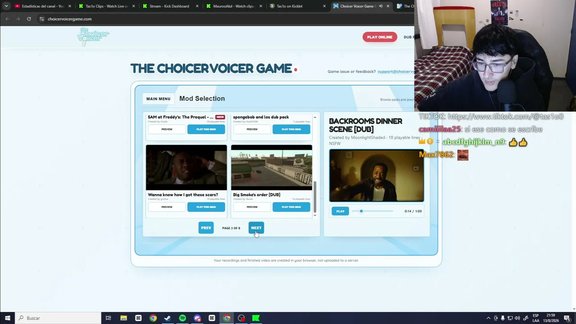Screen dimensions: 576x324
Task: Open the clock and date in taskbar
Action: click(551, 318)
